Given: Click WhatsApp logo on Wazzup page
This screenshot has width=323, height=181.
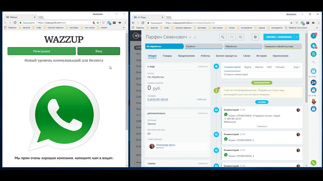Looking at the screenshot, I should 64,115.
